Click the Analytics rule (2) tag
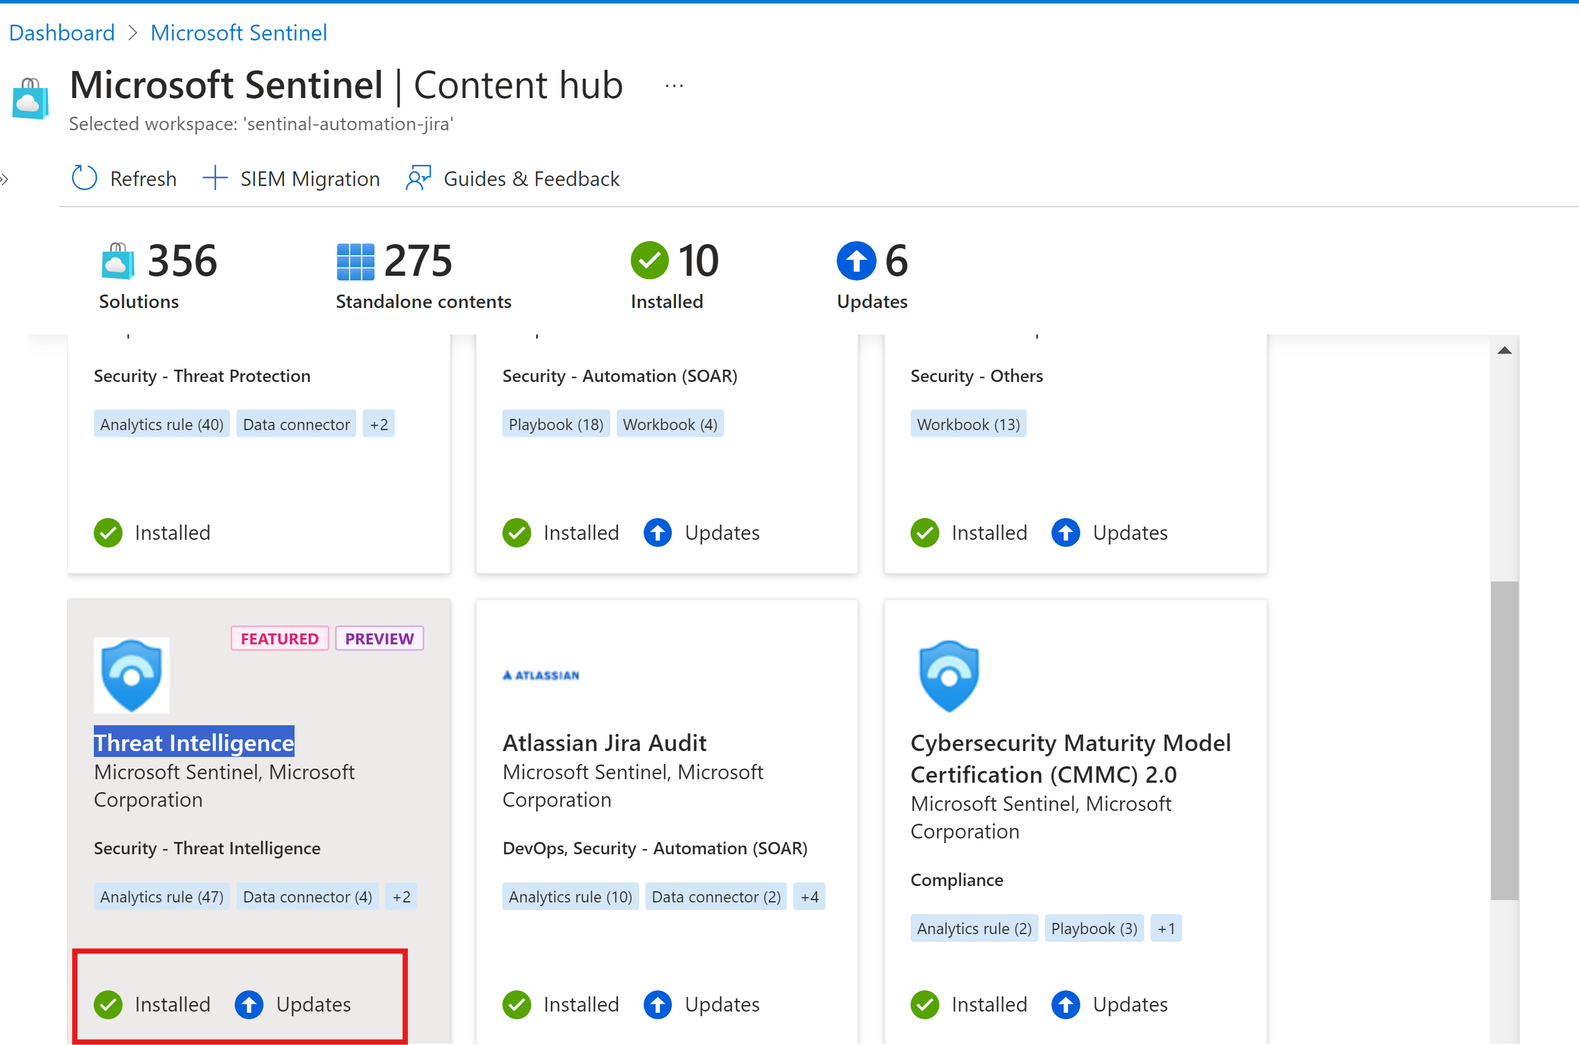1579x1045 pixels. pyautogui.click(x=974, y=928)
